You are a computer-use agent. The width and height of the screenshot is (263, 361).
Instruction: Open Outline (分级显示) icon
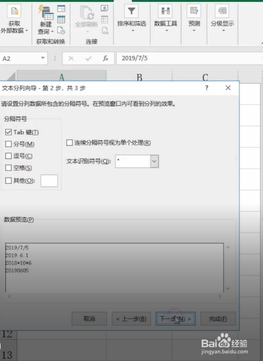pos(222,11)
